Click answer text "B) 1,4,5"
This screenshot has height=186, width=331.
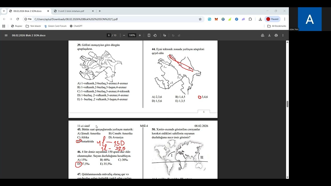click(x=180, y=97)
